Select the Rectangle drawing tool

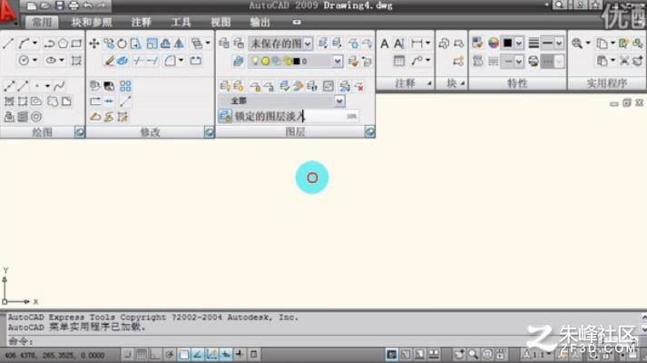(x=76, y=43)
